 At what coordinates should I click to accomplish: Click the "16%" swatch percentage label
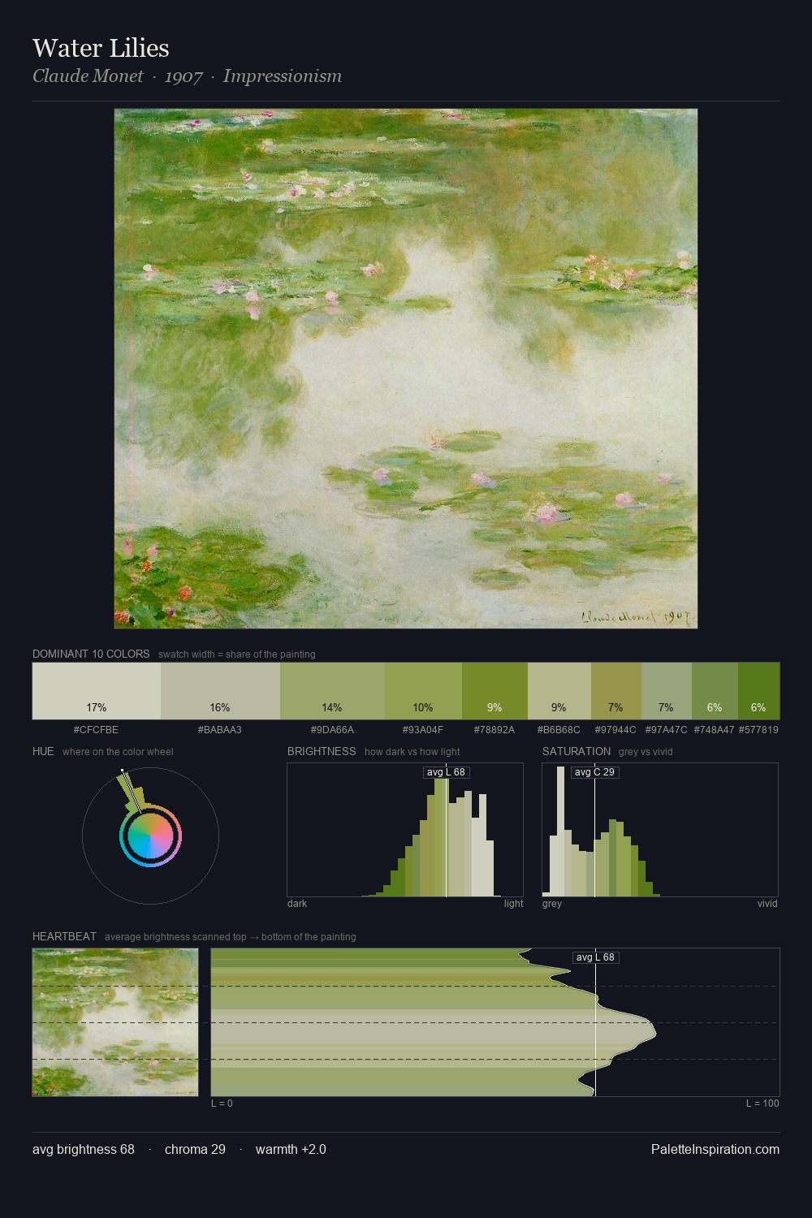tap(219, 707)
